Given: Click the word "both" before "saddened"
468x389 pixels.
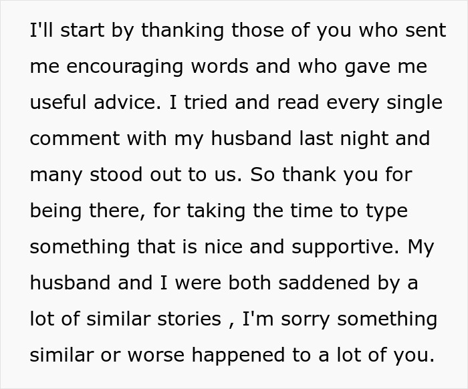Looking at the screenshot, I should pyautogui.click(x=249, y=283).
